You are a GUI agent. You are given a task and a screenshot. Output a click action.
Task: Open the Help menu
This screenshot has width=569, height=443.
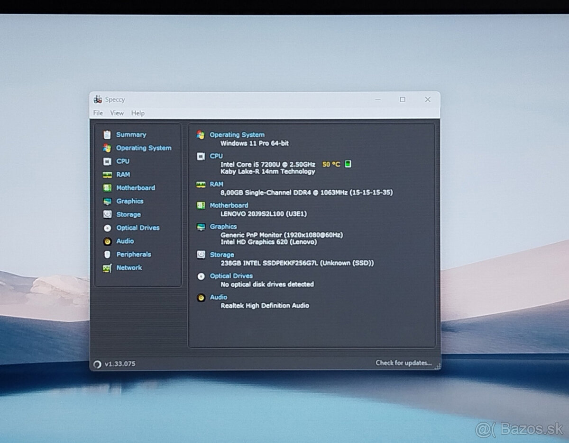click(138, 113)
